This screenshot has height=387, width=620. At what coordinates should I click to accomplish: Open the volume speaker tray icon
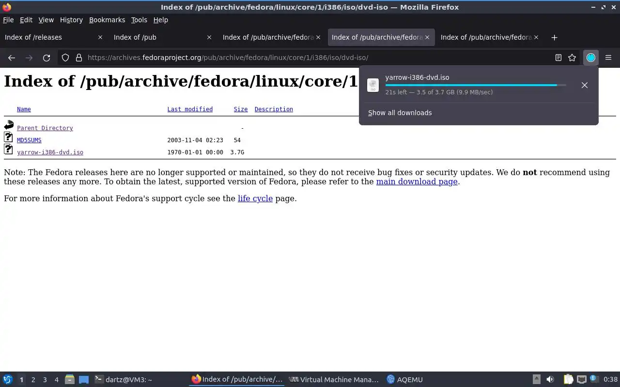pos(550,380)
